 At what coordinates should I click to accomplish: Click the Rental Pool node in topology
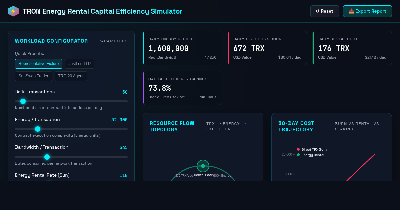(203, 166)
